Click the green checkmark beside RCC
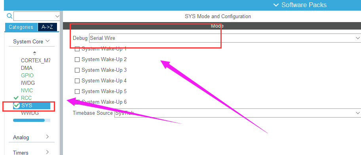The image size is (361, 155). click(16, 98)
